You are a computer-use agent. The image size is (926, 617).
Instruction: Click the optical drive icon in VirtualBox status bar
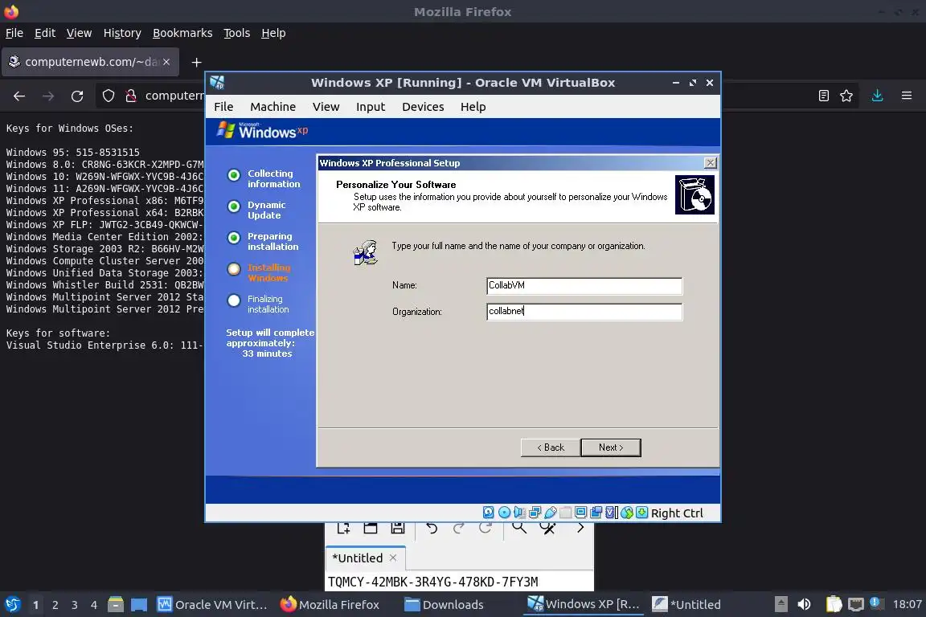point(504,513)
